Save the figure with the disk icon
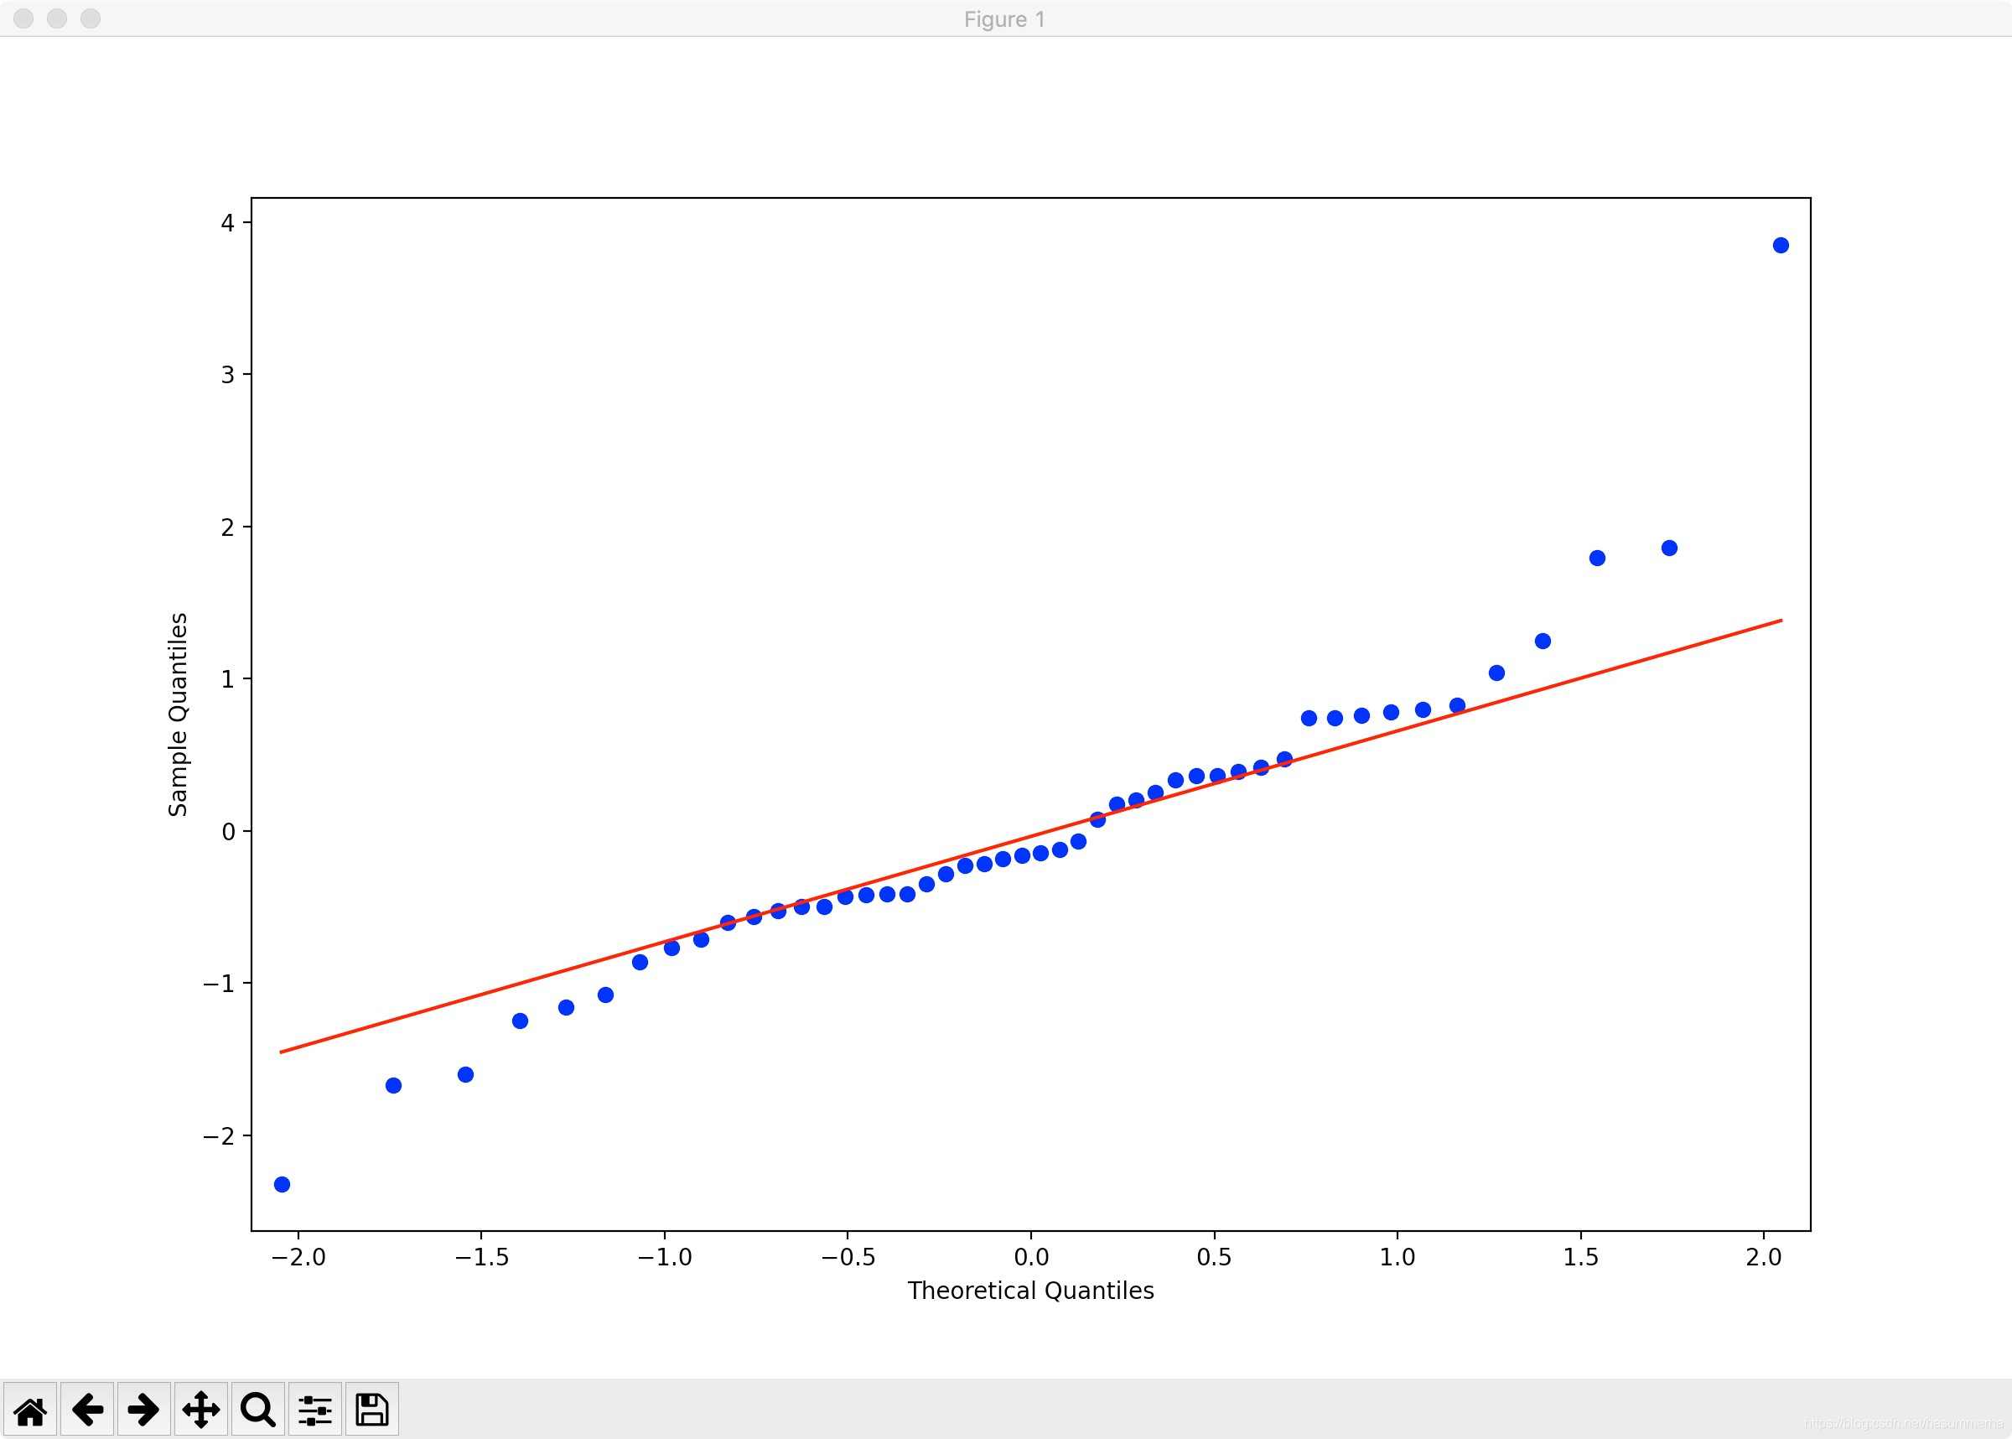This screenshot has height=1439, width=2012. [372, 1410]
